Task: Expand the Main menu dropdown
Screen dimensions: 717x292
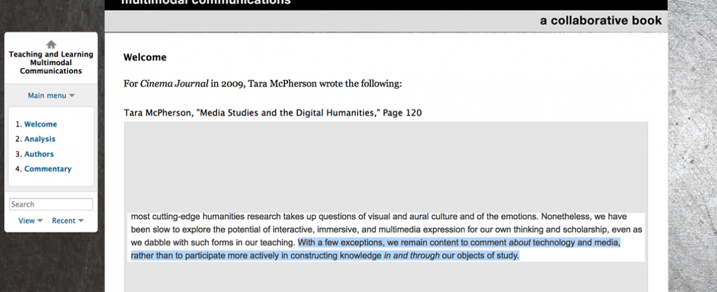Action: point(51,96)
